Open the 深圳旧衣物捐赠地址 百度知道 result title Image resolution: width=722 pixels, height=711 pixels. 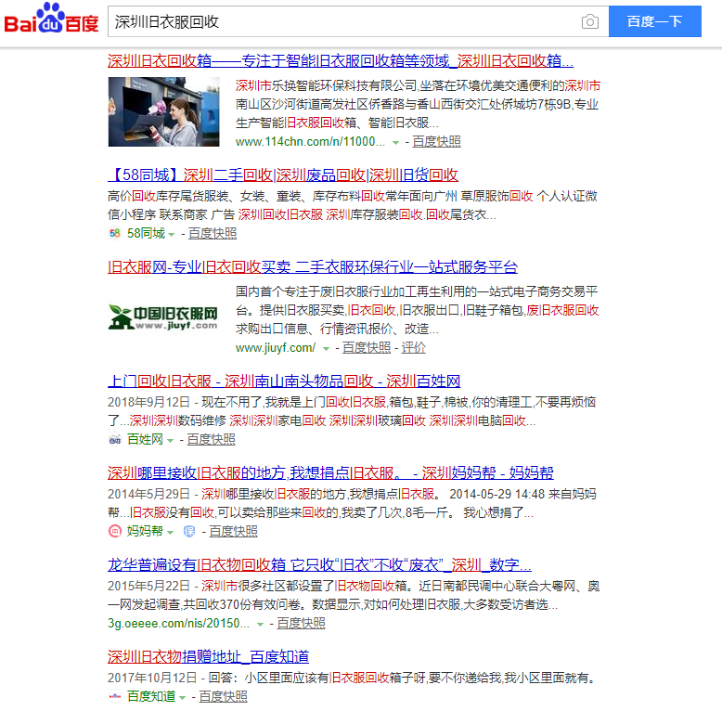[x=208, y=656]
